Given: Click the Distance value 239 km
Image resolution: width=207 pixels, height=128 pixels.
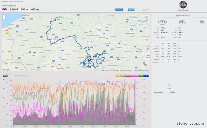Looking at the screenshot, I should point(182,22).
